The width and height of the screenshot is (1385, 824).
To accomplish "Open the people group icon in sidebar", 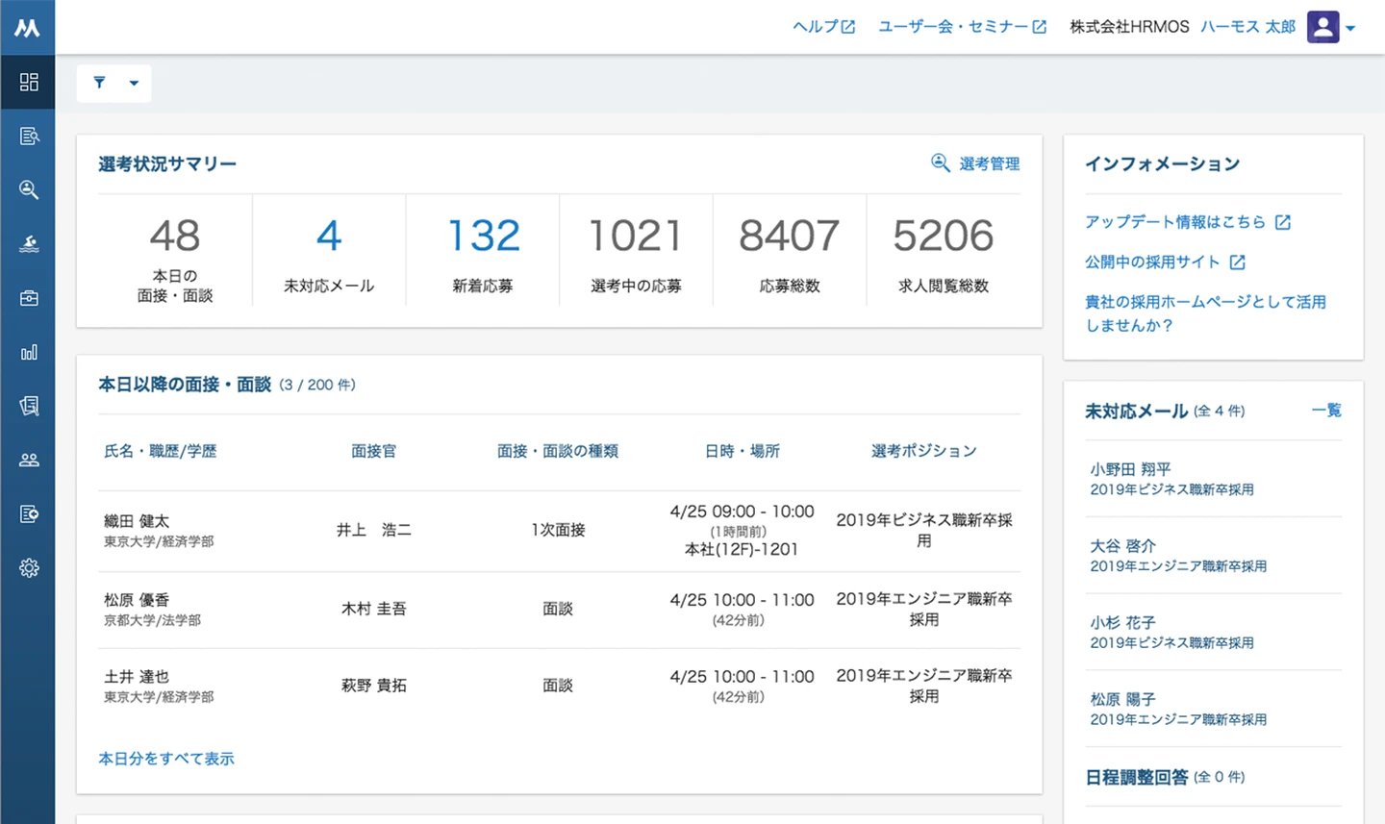I will [29, 460].
